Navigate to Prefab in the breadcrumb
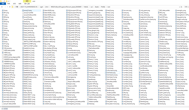This screenshot has width=189, height=110. [103, 7]
